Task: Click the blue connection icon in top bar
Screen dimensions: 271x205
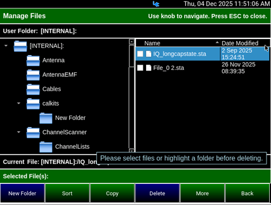Action: pyautogui.click(x=156, y=4)
